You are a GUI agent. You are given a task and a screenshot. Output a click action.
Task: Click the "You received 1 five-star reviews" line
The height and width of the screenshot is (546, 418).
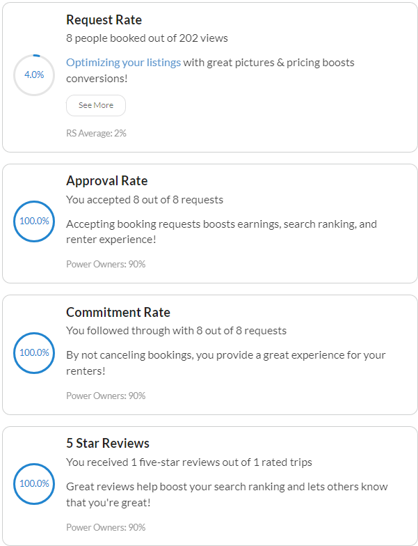tap(189, 462)
